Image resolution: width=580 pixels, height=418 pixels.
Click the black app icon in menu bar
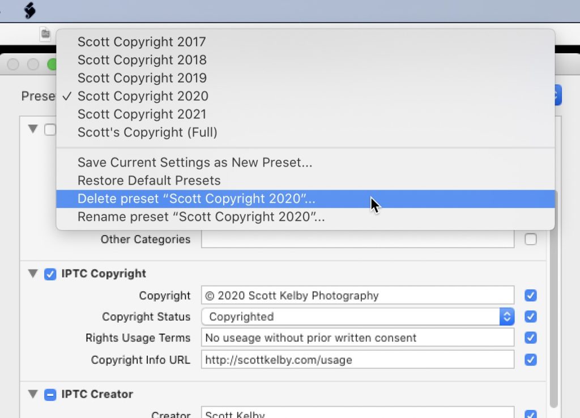click(29, 10)
